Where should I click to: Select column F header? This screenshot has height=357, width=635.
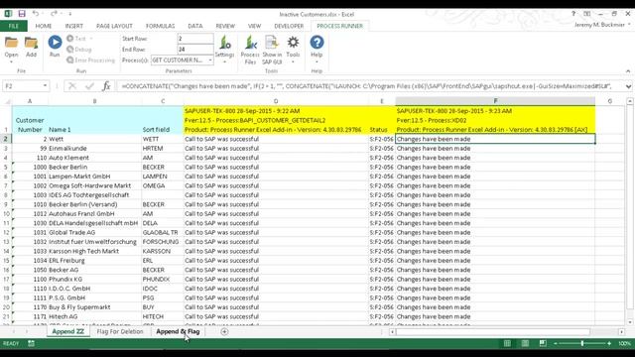coord(495,101)
